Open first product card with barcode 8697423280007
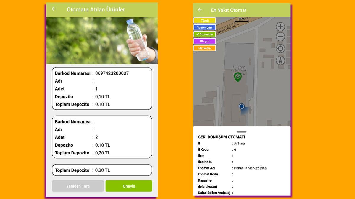 [x=102, y=88]
